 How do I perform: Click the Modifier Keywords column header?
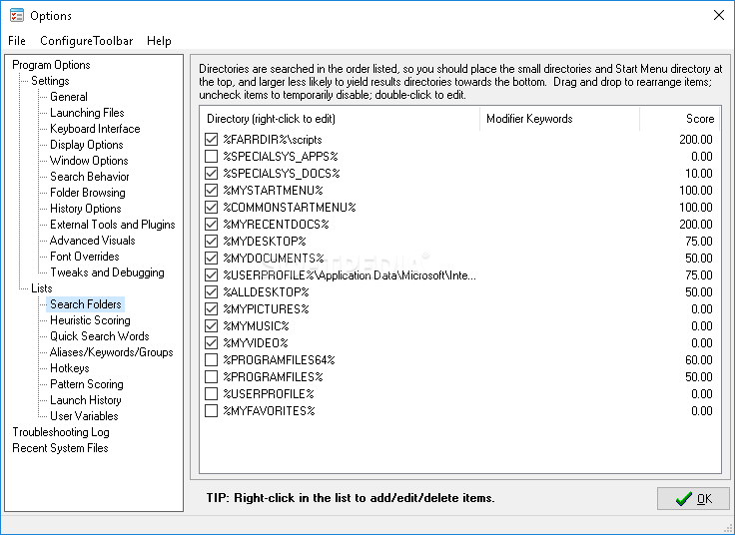[x=559, y=119]
